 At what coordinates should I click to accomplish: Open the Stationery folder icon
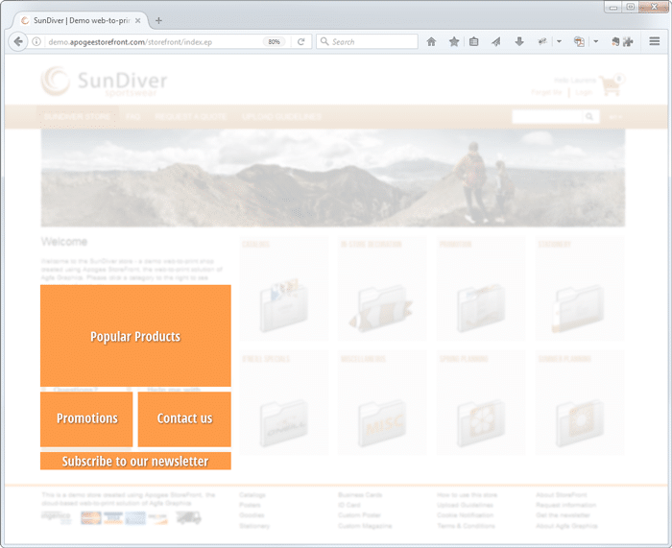(x=579, y=308)
